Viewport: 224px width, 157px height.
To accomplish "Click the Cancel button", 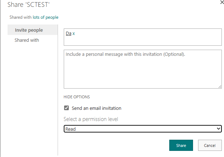I will coord(210,145).
